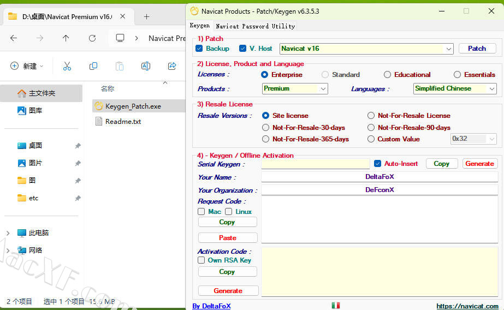Open 主文件夹 in the Explorer sidebar
This screenshot has width=504, height=310.
(41, 93)
